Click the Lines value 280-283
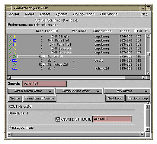This screenshot has height=144, width=157. 126,60
